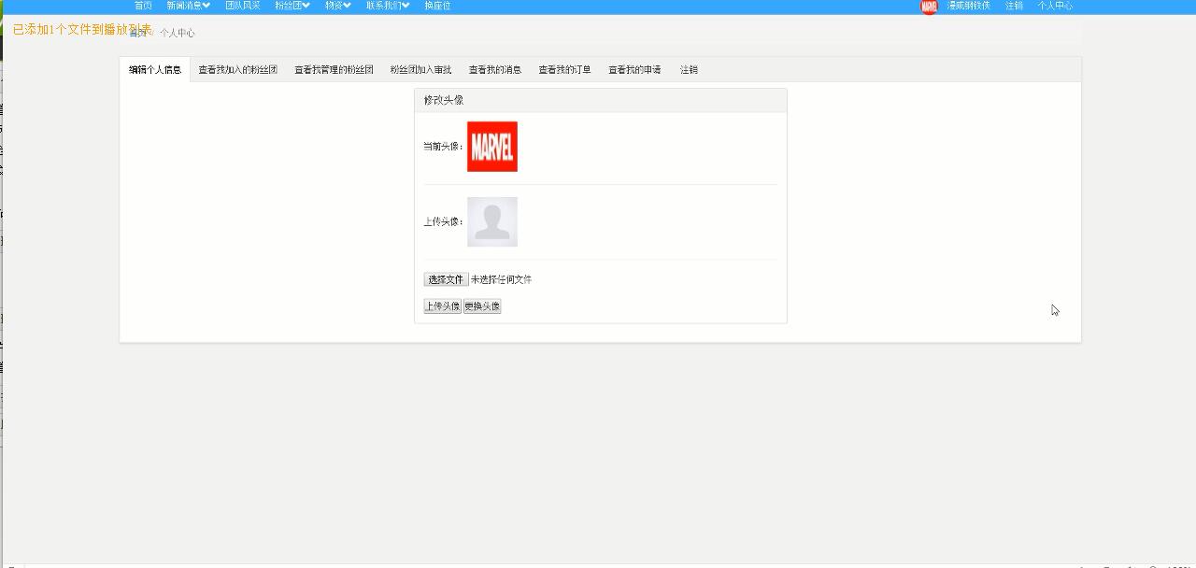Viewport: 1196px width, 568px height.
Task: Click the 当前头像 label
Action: point(443,147)
